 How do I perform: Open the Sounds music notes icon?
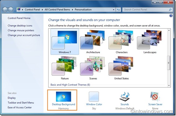[125, 96]
